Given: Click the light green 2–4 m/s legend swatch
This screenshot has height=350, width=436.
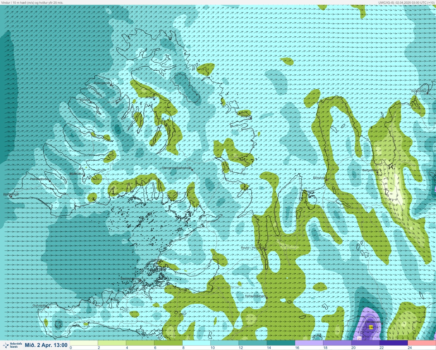Looking at the screenshot, I should tap(112, 343).
